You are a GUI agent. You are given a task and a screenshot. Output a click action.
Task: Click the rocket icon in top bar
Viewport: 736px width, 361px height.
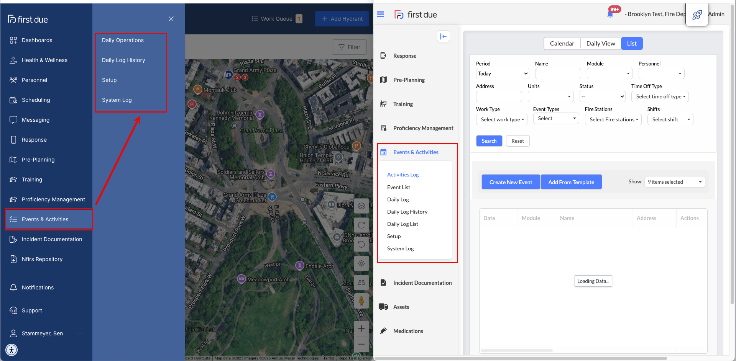point(697,15)
